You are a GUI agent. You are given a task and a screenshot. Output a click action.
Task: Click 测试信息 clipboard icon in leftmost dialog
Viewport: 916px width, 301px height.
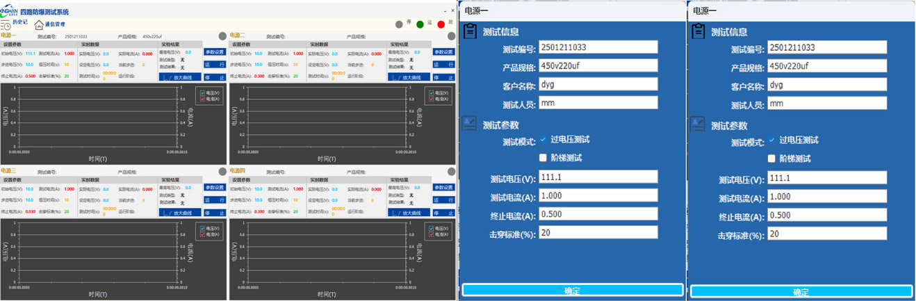click(x=471, y=31)
